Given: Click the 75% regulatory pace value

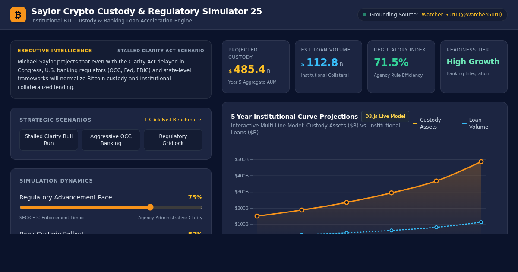Looking at the screenshot, I should click(195, 197).
